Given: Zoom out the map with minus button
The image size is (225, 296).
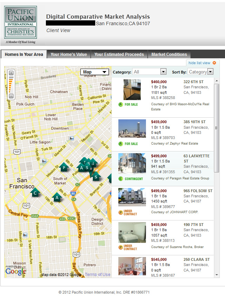Looking at the screenshot, I should [11, 96].
